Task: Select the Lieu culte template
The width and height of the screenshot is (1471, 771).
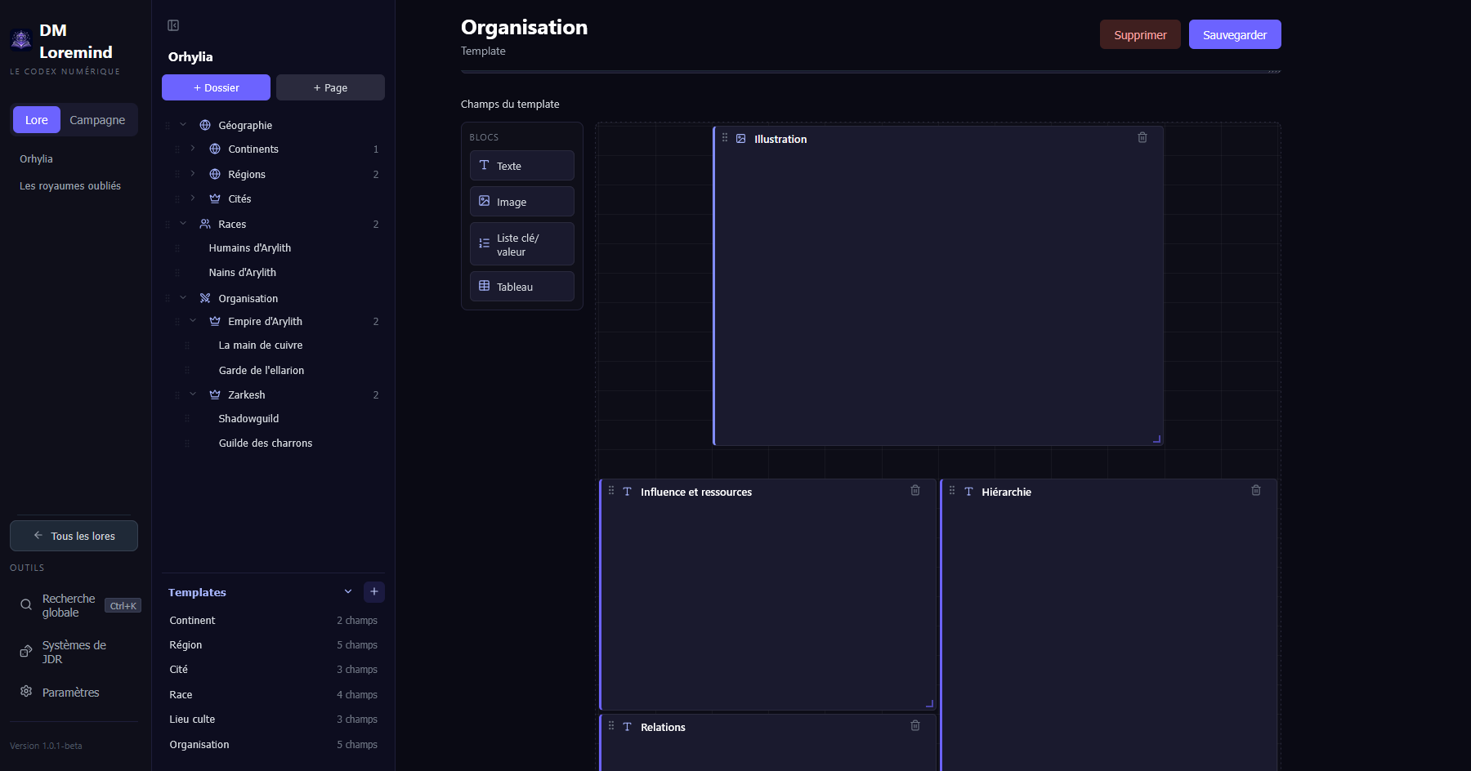Action: 273,720
